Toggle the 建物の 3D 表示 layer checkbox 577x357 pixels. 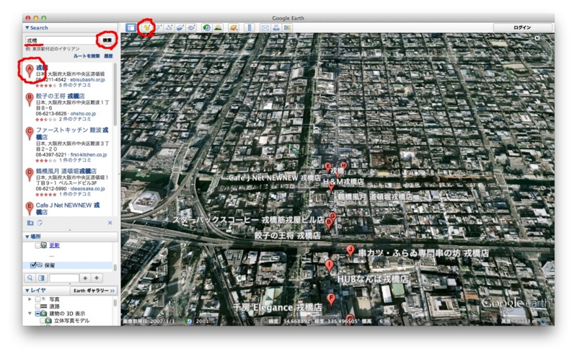pyautogui.click(x=38, y=314)
